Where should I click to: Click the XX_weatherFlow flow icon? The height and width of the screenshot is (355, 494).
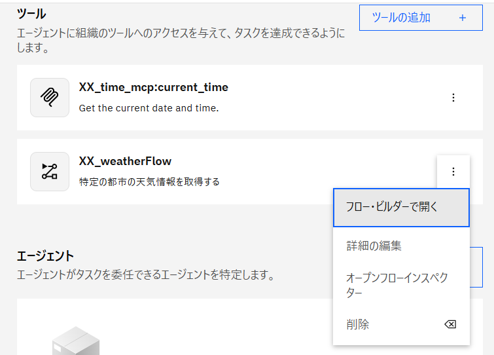[x=50, y=172]
